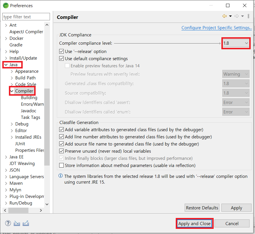255x234 pixels.
Task: Click horizontal scrollbar right arrow
Action: coord(41,210)
